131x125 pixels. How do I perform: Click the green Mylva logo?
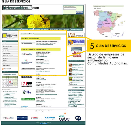[28, 99]
